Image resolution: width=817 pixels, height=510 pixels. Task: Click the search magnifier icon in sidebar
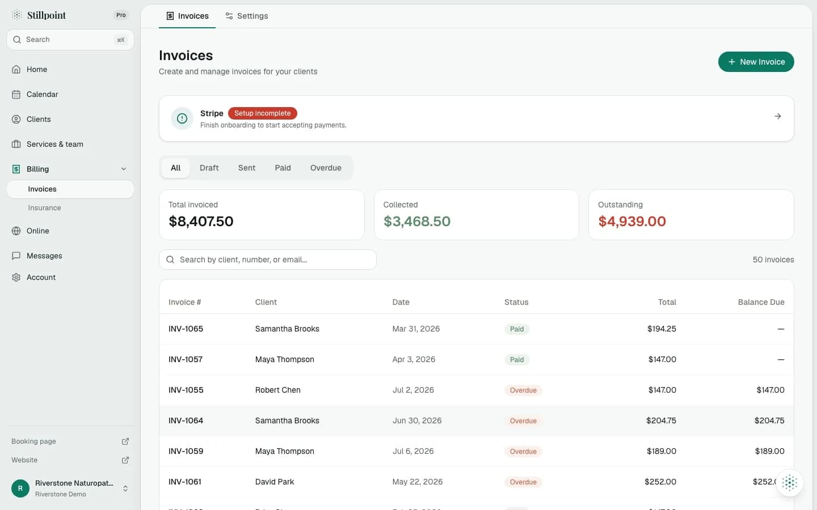coord(17,40)
